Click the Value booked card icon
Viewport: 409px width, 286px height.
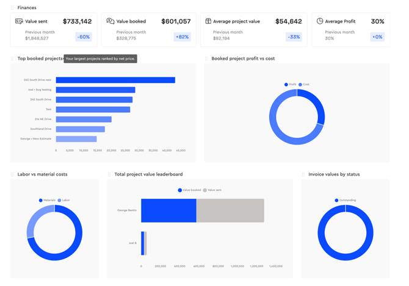(x=110, y=21)
